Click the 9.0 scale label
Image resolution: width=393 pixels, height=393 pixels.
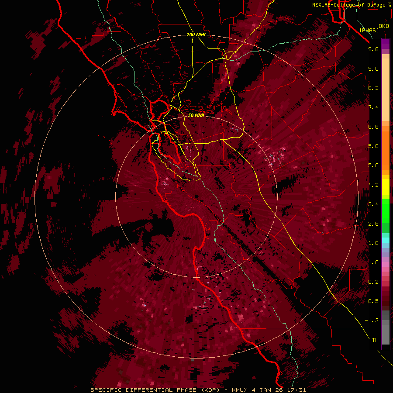click(373, 69)
